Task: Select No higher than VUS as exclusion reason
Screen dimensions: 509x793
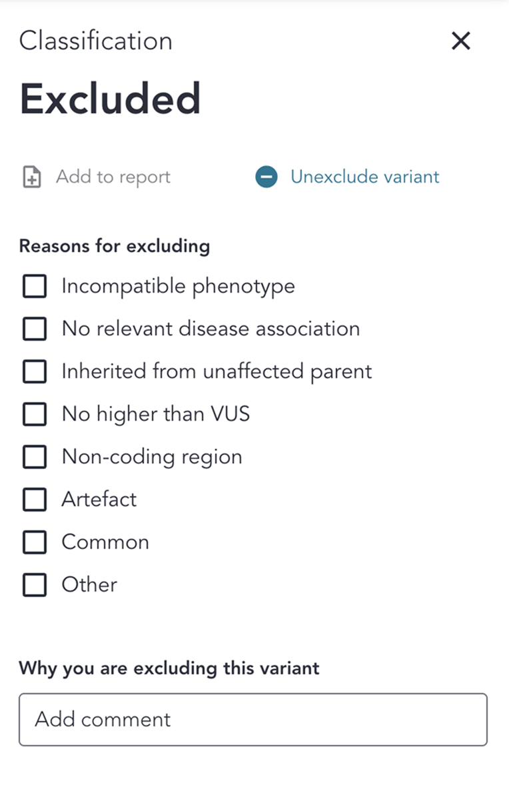Action: pos(34,414)
